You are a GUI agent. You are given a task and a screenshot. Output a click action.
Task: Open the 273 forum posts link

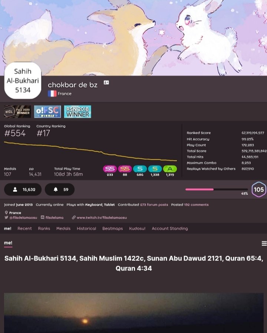pos(154,205)
